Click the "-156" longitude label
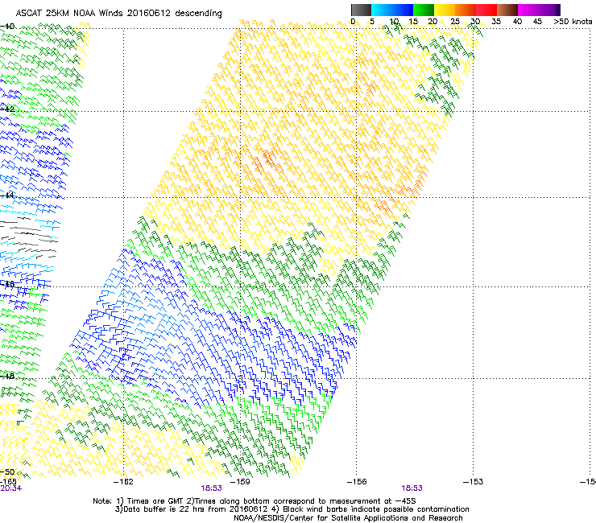 click(x=357, y=482)
